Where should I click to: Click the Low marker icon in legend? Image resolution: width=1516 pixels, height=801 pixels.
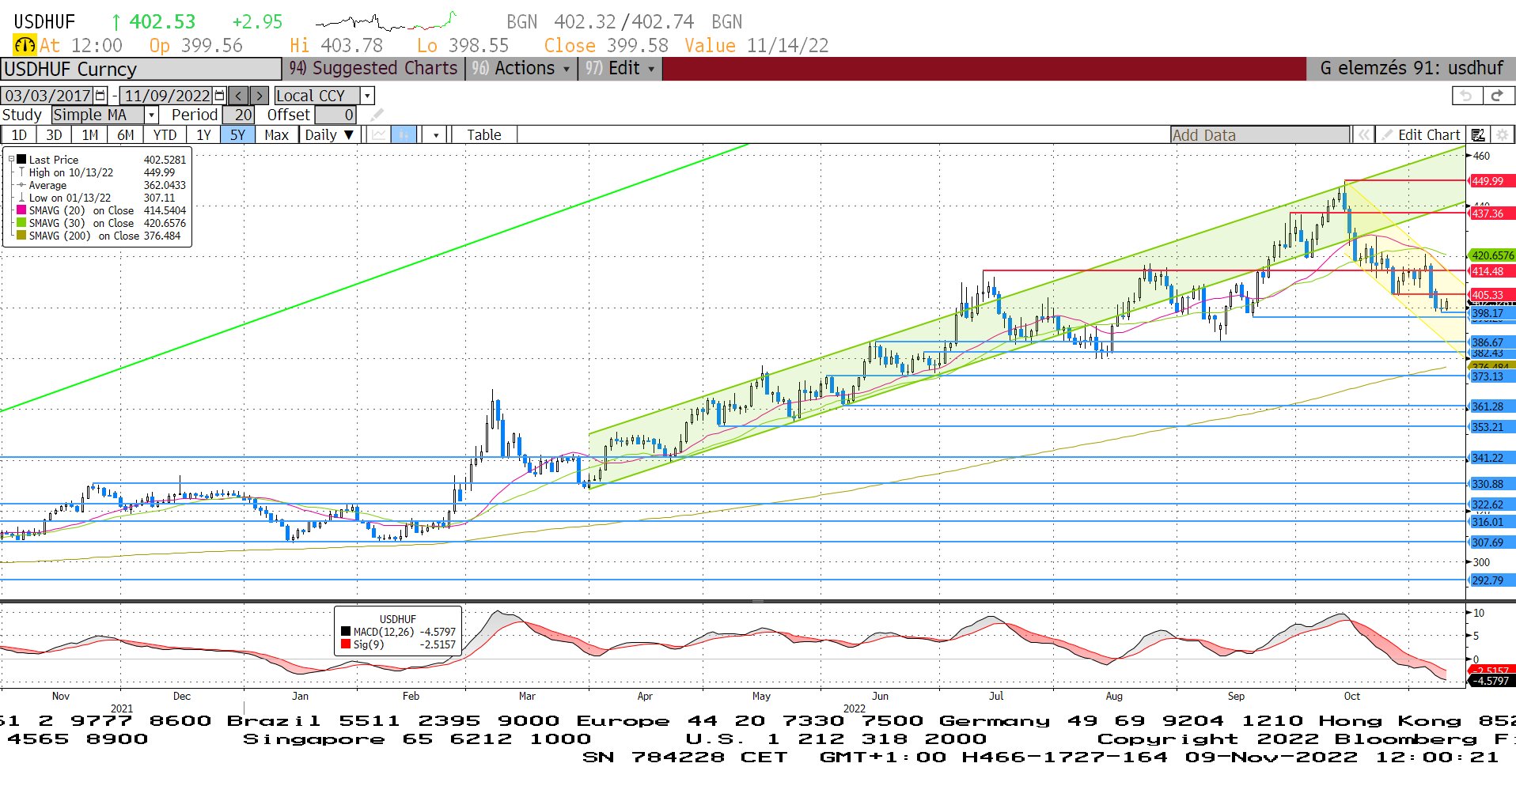coord(22,198)
